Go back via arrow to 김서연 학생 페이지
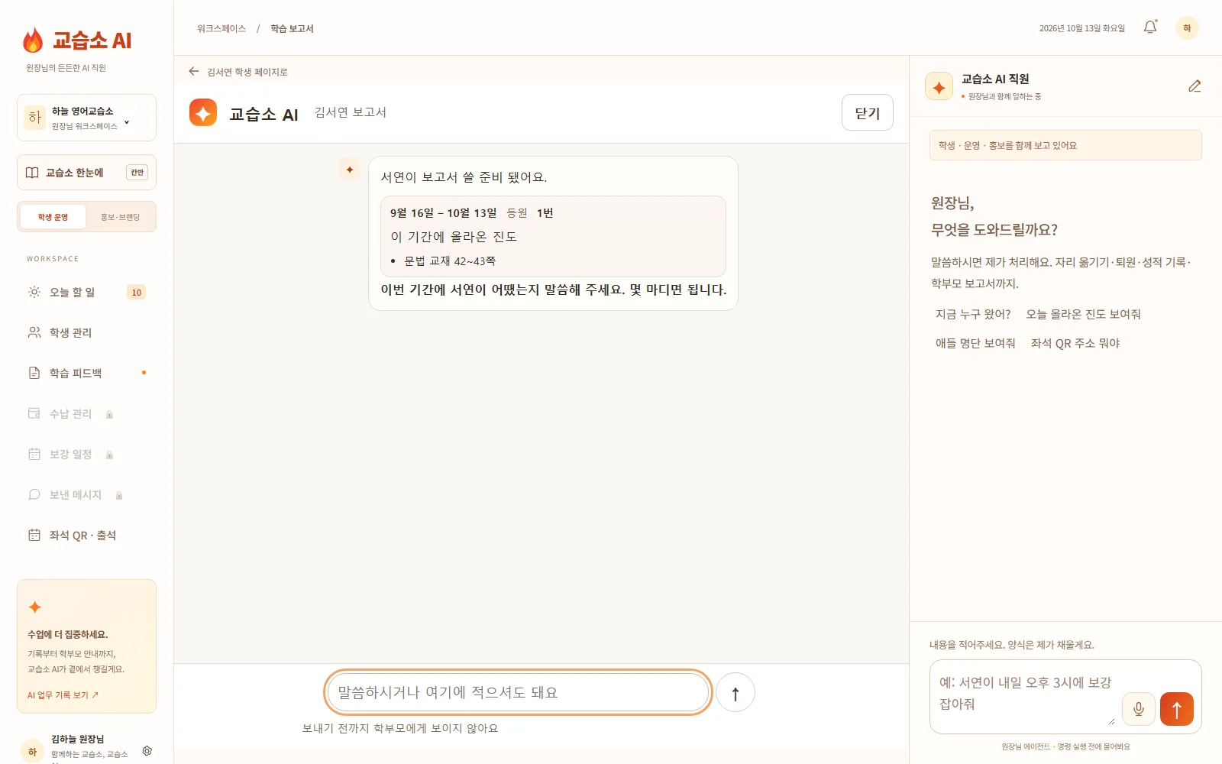Image resolution: width=1222 pixels, height=764 pixels. pos(194,71)
